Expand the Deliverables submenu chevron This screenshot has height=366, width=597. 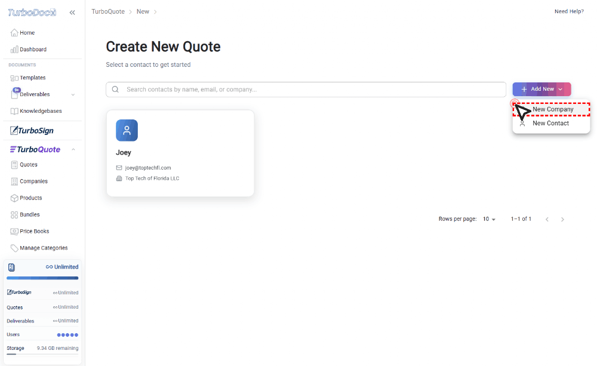(73, 94)
